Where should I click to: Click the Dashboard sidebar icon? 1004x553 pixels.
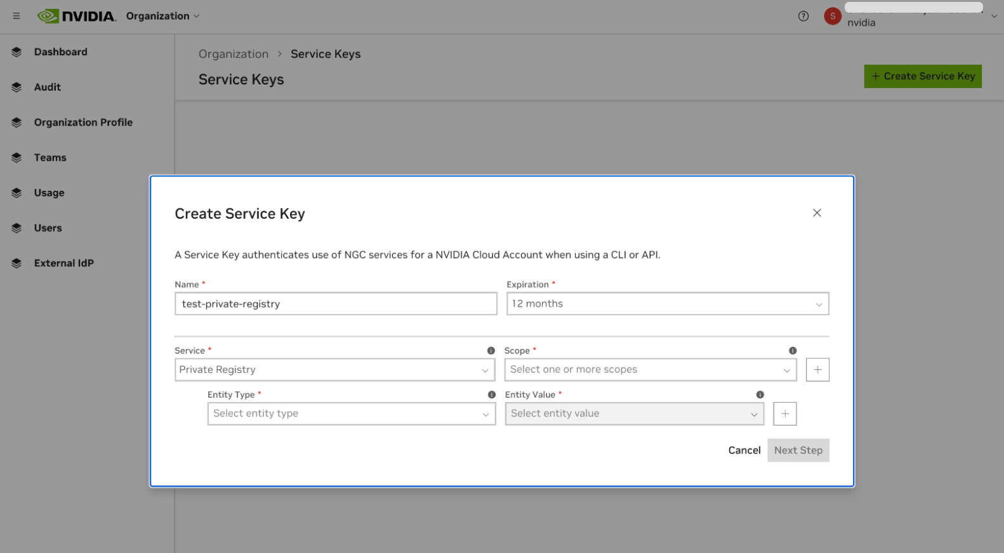click(x=17, y=52)
